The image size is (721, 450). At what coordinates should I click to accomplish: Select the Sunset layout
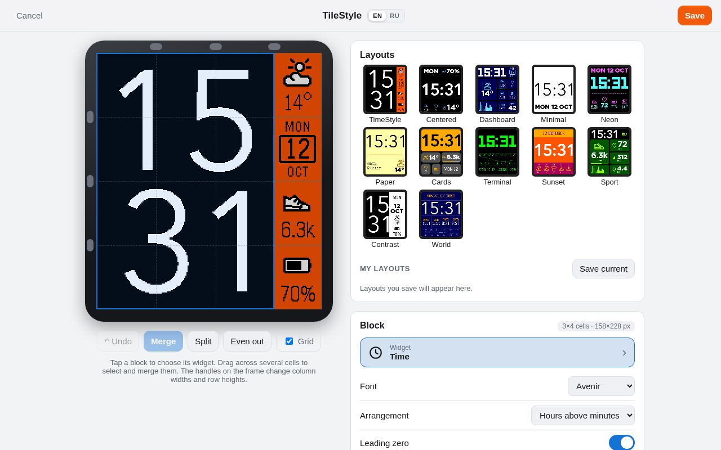coord(553,152)
